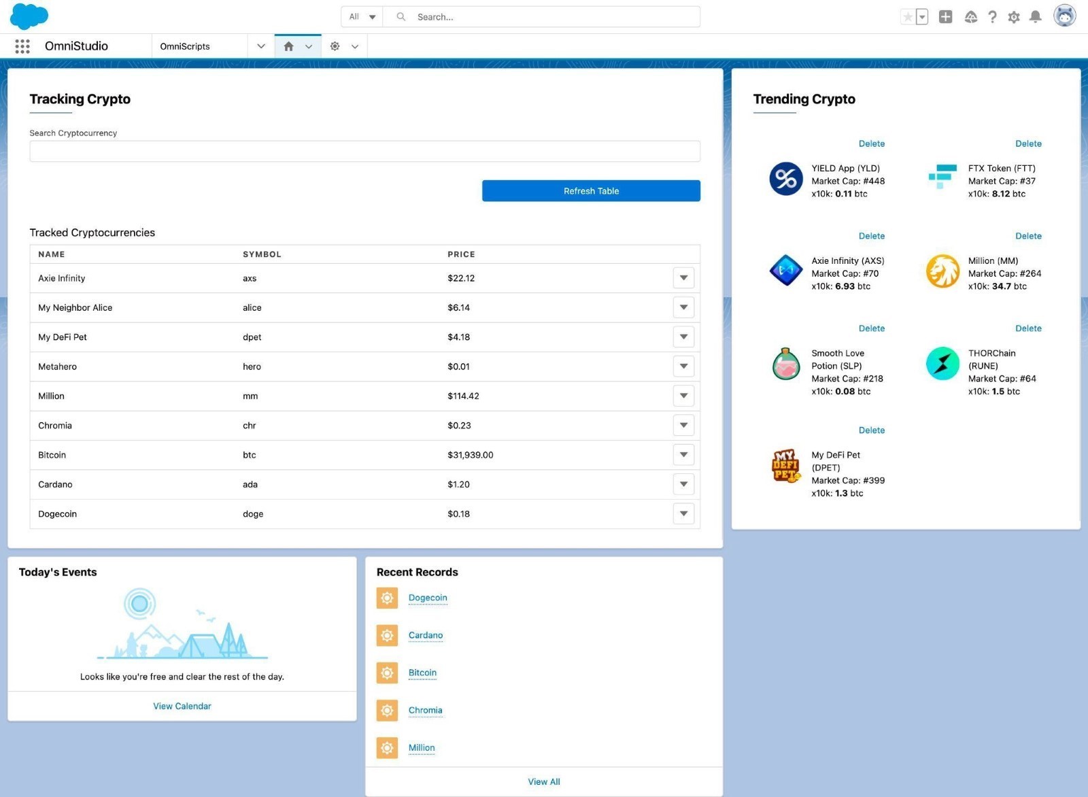Open the App Launcher waffle icon
The image size is (1088, 797).
(x=22, y=46)
